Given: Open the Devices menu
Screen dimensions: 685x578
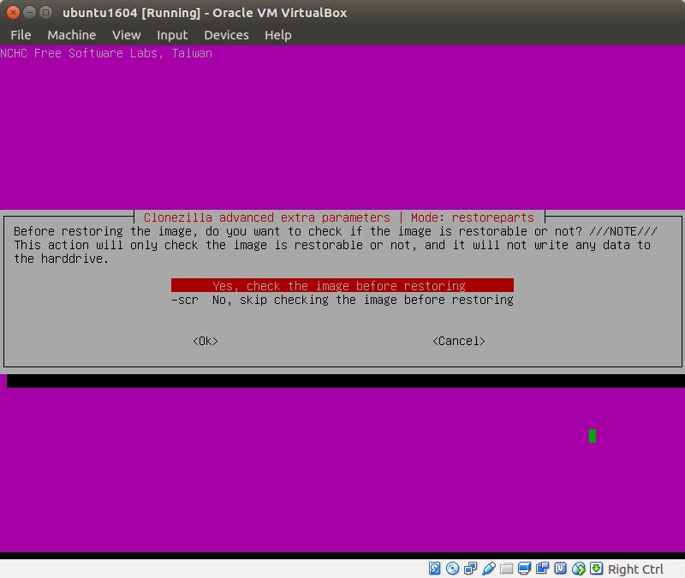Looking at the screenshot, I should tap(226, 35).
